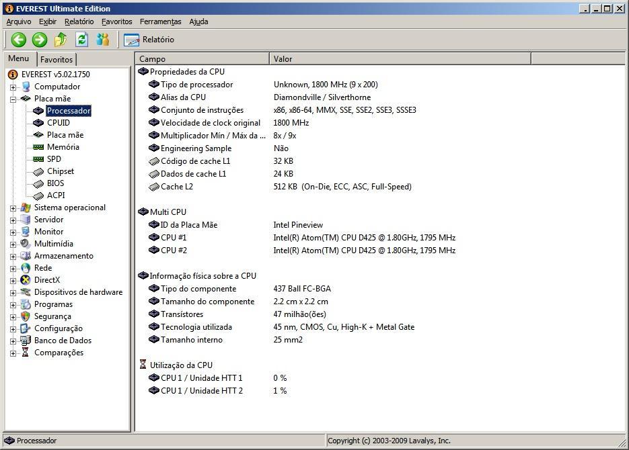Click the green Back arrow toolbar icon
Viewport: 629px width, 450px height.
tap(18, 40)
